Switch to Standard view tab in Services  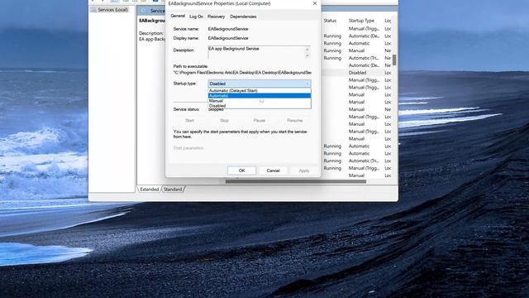[x=173, y=190]
